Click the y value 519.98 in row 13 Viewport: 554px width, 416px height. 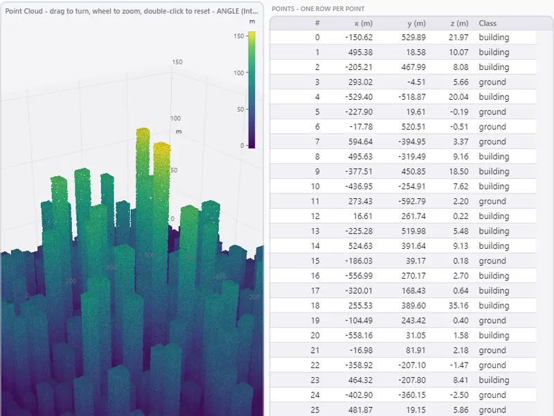(413, 231)
